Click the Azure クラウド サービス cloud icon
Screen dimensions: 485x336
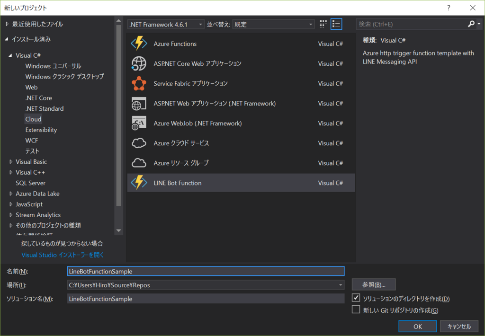[x=139, y=143]
